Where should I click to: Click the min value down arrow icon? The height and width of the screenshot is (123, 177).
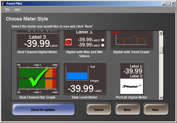click(103, 45)
